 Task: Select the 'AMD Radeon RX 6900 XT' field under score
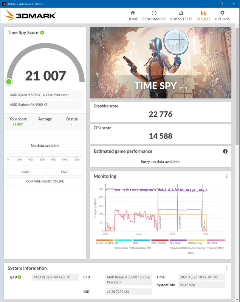(x=45, y=105)
